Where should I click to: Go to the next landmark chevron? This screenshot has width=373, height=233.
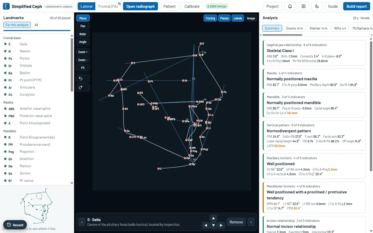point(251,222)
